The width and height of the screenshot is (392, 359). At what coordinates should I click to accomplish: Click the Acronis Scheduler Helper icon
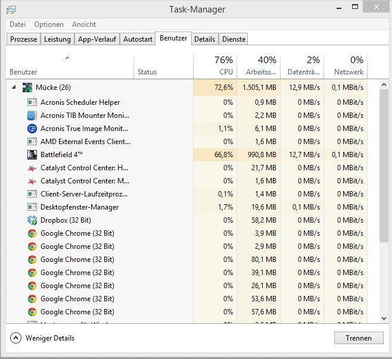pos(32,102)
